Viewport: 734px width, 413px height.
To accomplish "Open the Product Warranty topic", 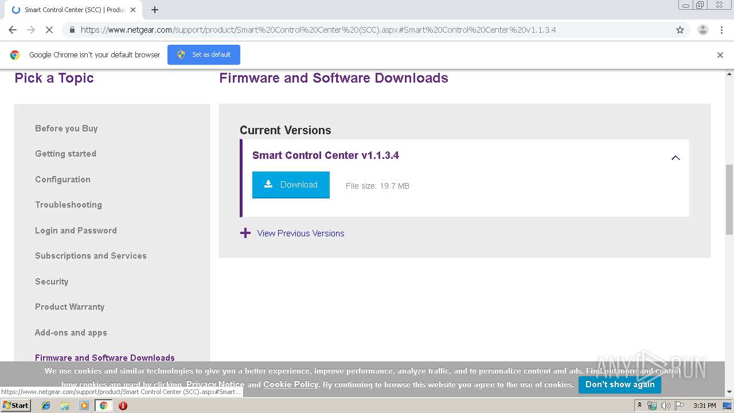I will click(x=70, y=307).
